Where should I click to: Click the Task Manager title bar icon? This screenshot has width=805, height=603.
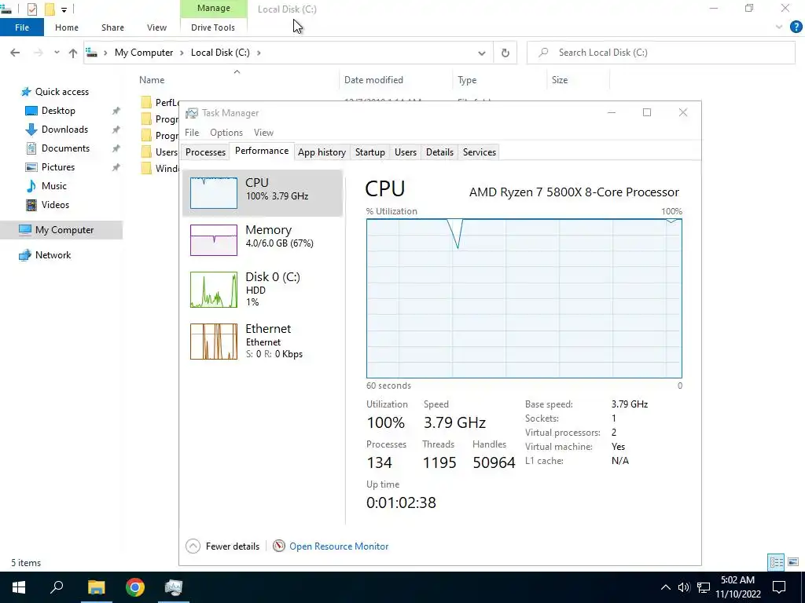[x=192, y=113]
